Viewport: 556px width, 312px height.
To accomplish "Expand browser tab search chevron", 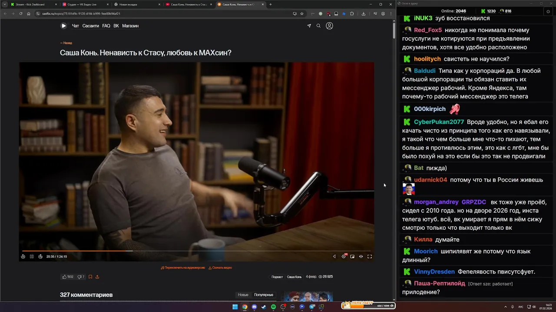I will tap(4, 4).
